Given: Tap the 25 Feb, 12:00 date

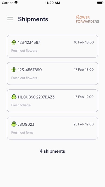Looking at the screenshot, I should pos(84,124).
